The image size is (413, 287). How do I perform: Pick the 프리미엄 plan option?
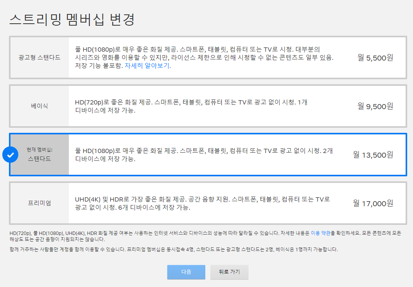208,204
